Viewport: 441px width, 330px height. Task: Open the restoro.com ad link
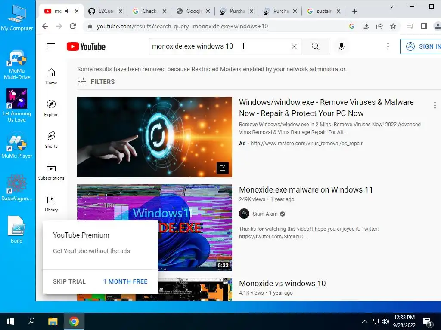pyautogui.click(x=307, y=144)
